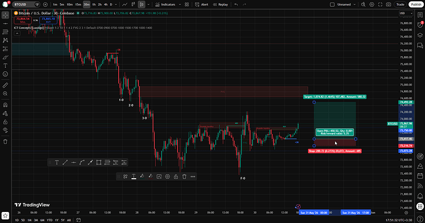The height and width of the screenshot is (223, 425).
Task: Select the ruler measure tool
Action: (x=5, y=86)
